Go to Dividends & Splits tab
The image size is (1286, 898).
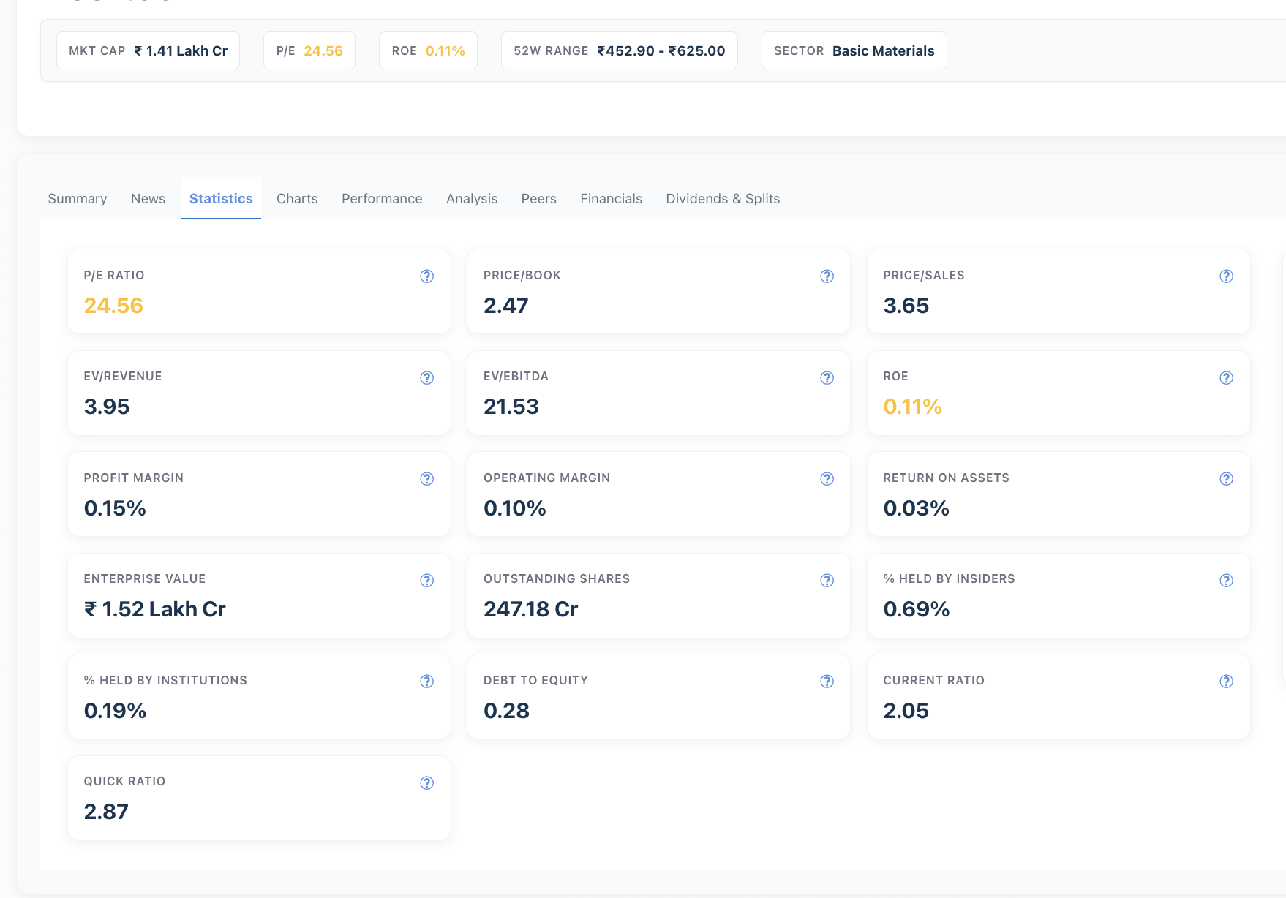pyautogui.click(x=723, y=199)
